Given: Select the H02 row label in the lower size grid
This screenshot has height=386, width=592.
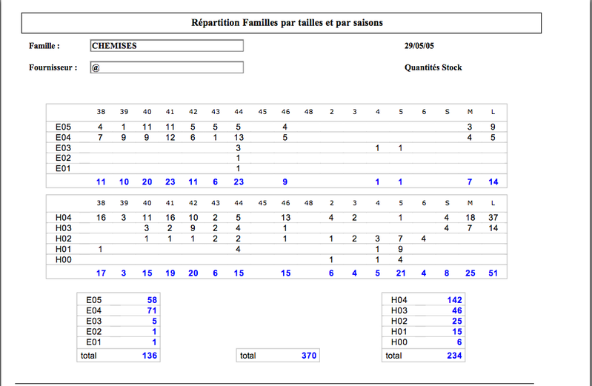Looking at the screenshot, I should pyautogui.click(x=63, y=239).
